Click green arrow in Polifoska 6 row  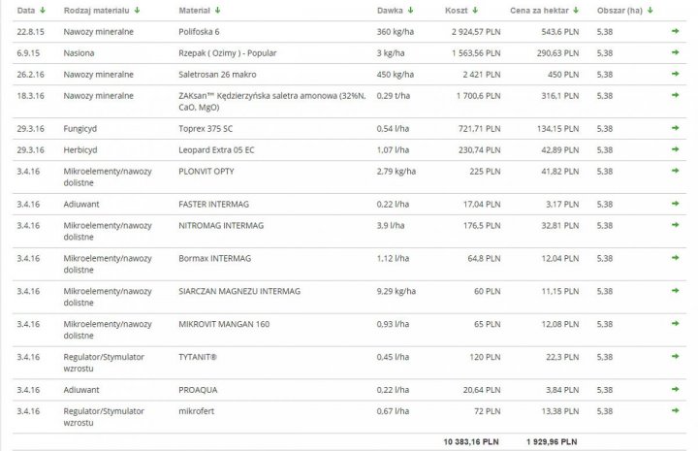[675, 31]
